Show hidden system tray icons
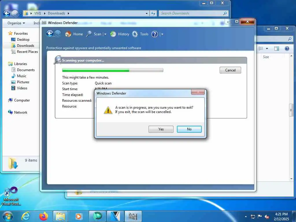The height and width of the screenshot is (222, 296). tap(246, 217)
